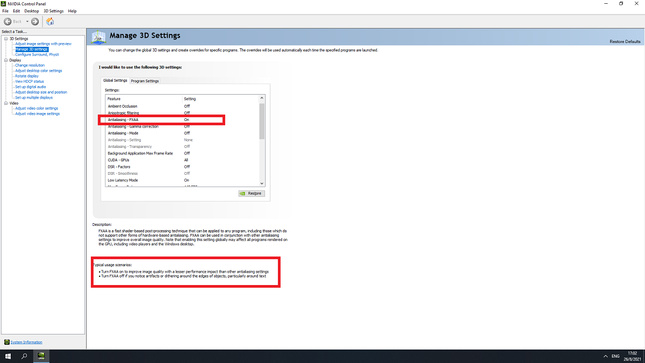Select the Anisotropic filtering row
The image size is (645, 363).
click(182, 113)
